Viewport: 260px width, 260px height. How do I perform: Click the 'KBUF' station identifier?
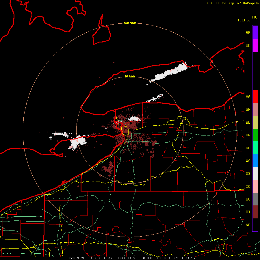[148, 258]
